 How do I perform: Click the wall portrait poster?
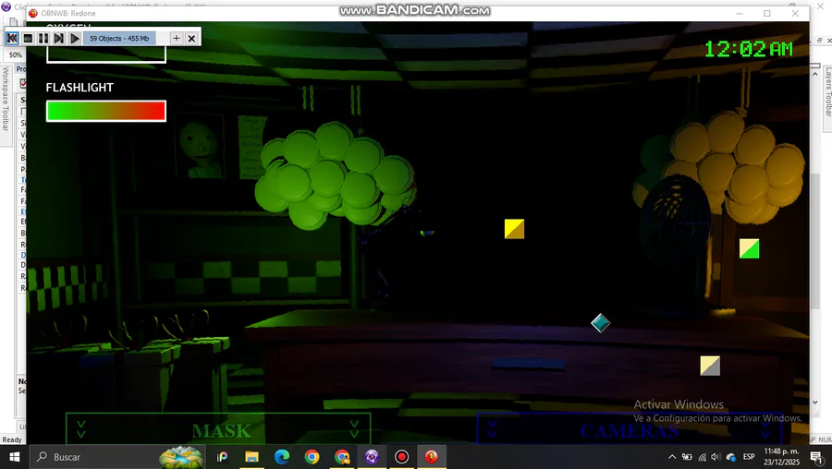(200, 146)
